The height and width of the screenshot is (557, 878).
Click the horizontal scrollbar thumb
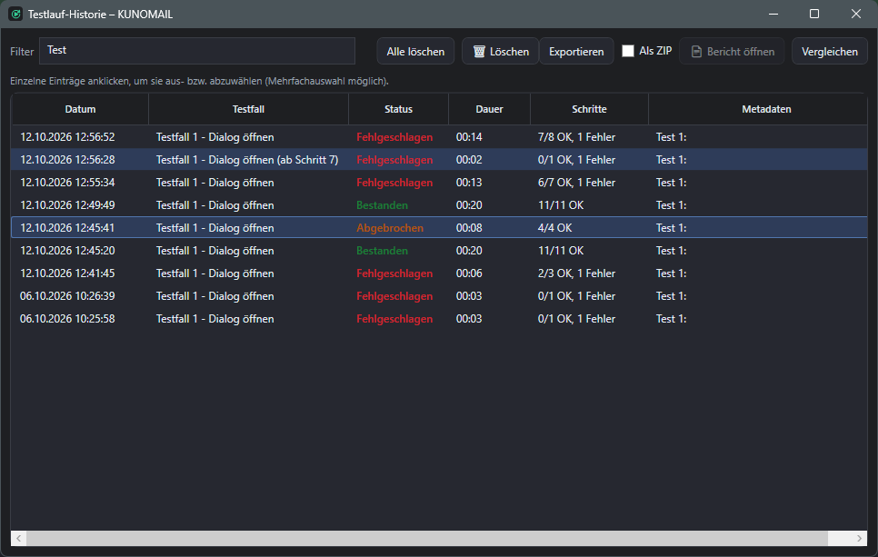click(426, 539)
